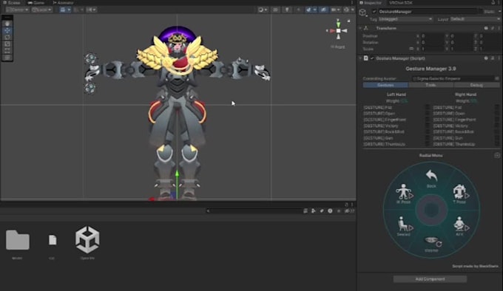Viewport: 503px width, 291px height.
Task: Switch to the Scene tab
Action: coord(12,2)
